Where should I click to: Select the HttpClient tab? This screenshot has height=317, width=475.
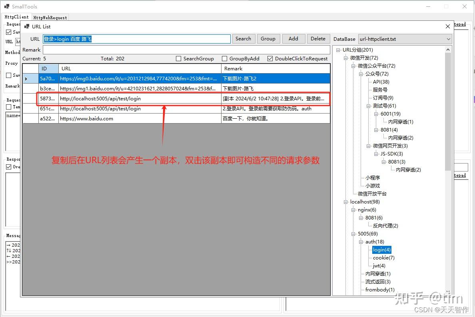click(17, 17)
